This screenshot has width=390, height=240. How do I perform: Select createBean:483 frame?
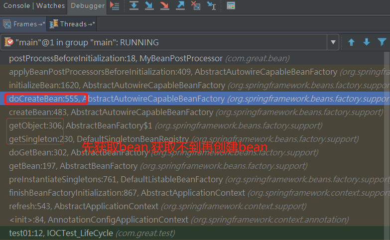click(x=192, y=112)
